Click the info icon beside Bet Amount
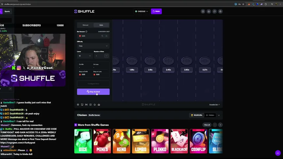Viewport: 283px width, 159px height. [86, 31]
